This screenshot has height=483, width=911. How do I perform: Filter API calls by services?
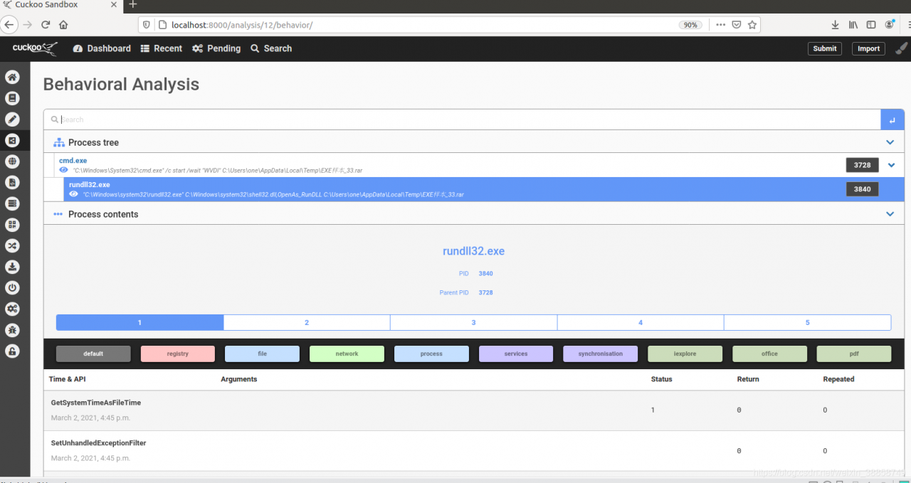coord(516,354)
